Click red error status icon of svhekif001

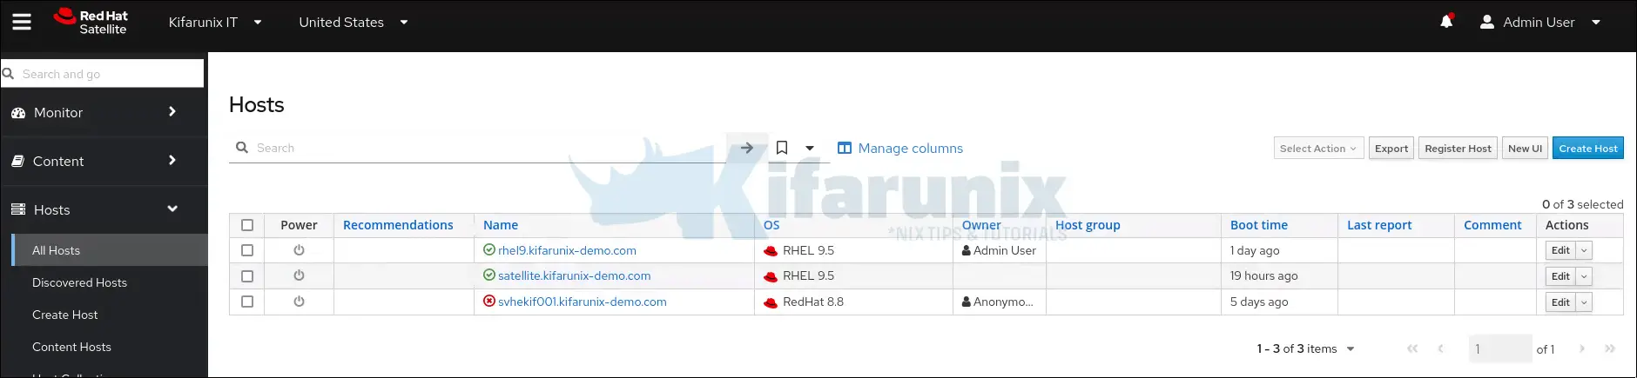[x=489, y=302]
